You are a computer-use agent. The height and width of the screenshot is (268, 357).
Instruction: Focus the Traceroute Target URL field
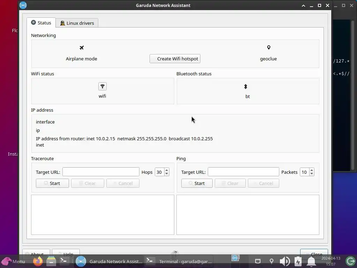coord(101,172)
